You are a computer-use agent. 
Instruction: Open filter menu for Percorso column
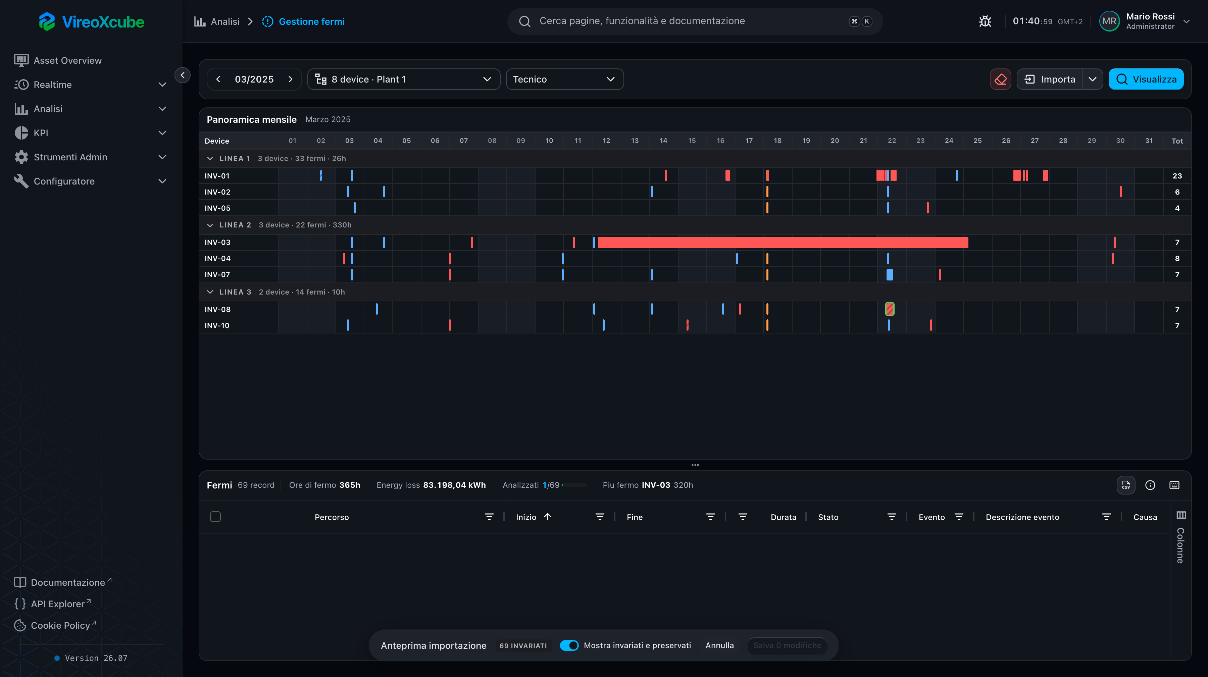tap(489, 517)
